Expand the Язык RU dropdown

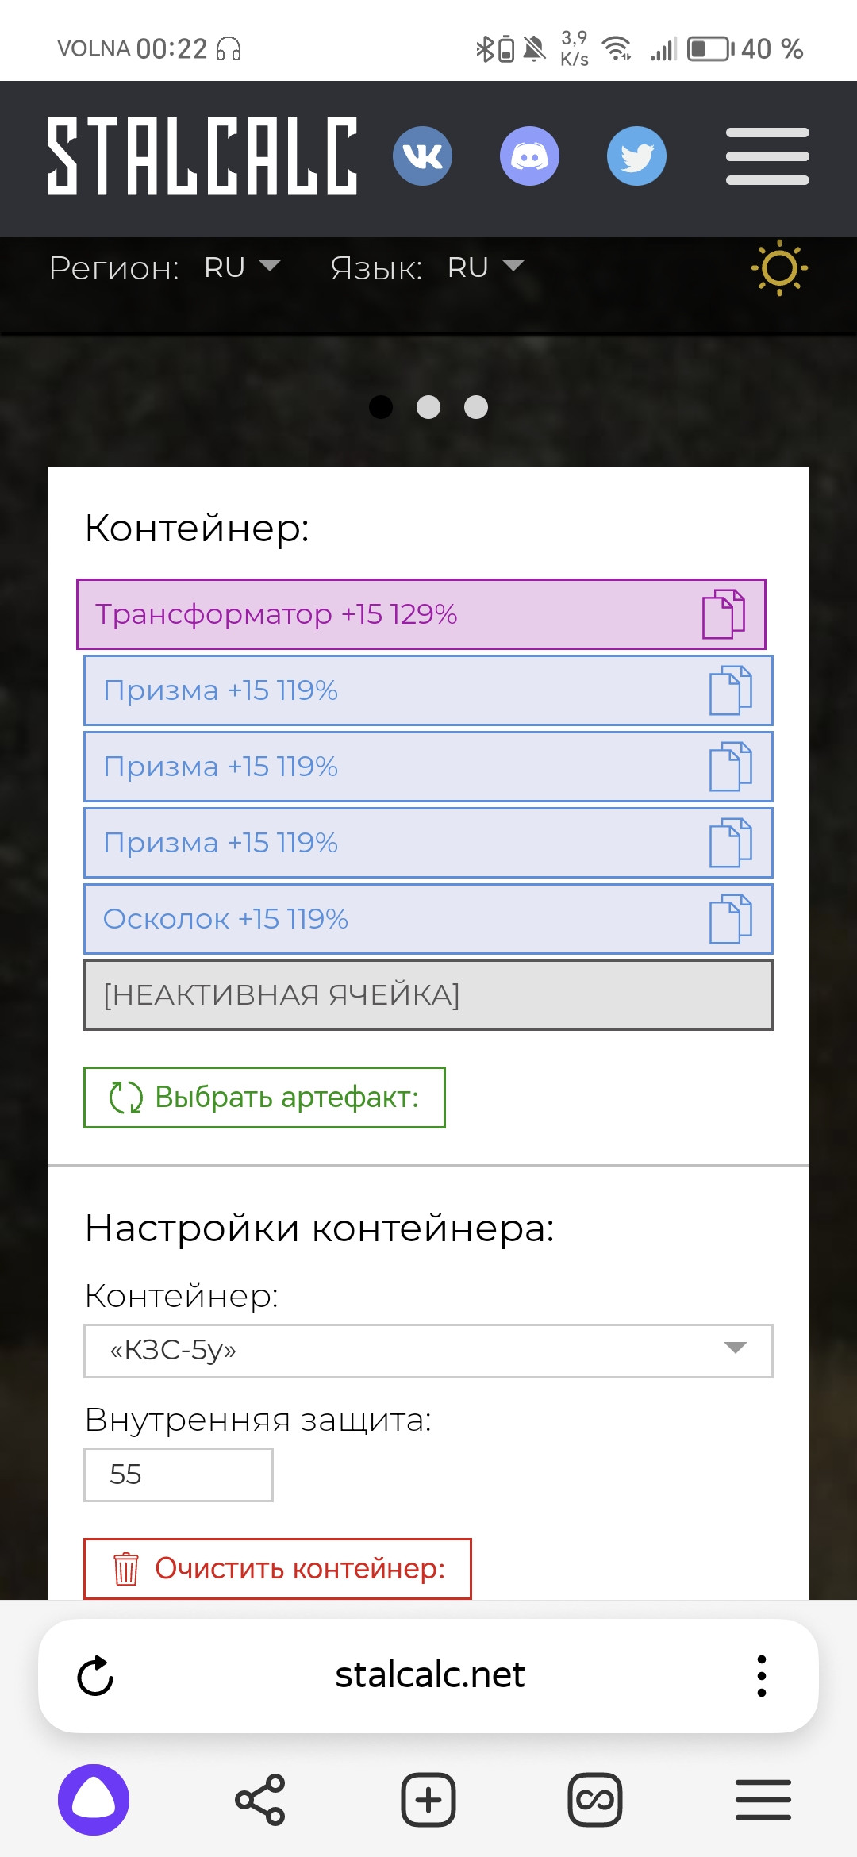(486, 267)
